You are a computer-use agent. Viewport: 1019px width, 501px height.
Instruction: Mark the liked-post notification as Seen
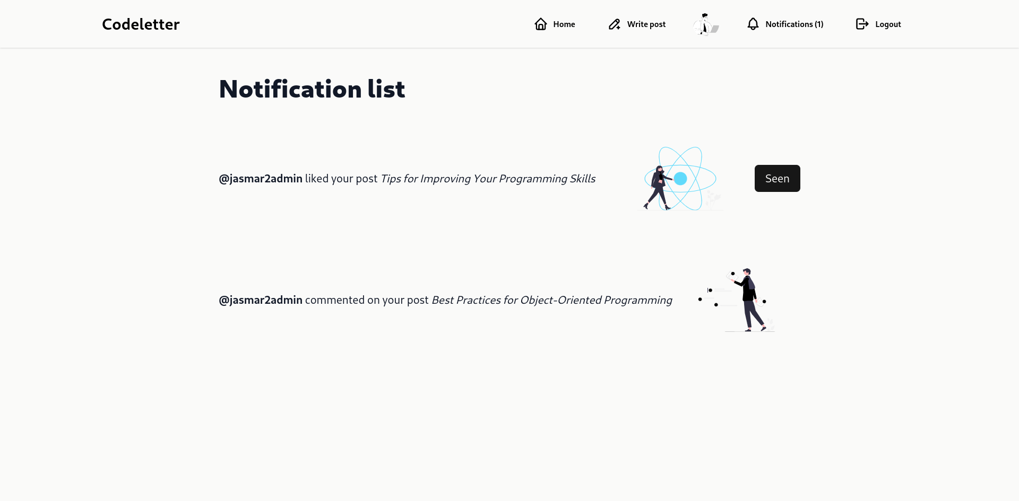(x=778, y=179)
